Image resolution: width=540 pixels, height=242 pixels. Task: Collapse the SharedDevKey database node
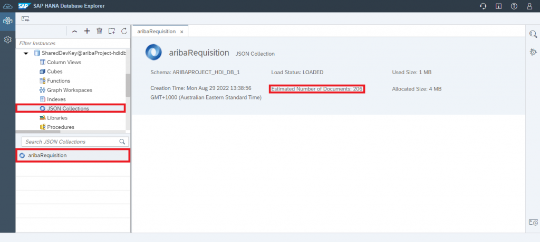coord(26,54)
